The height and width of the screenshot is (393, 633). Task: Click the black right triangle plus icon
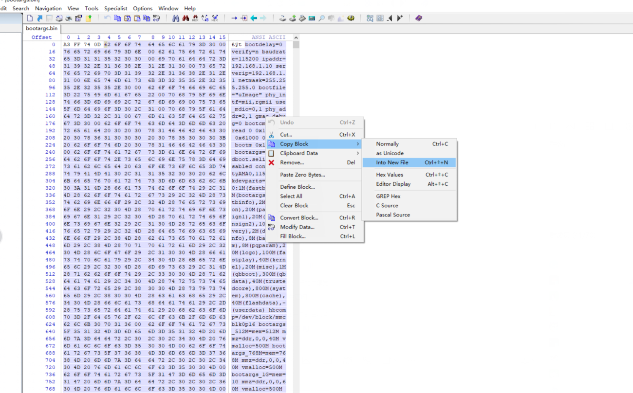coord(400,18)
